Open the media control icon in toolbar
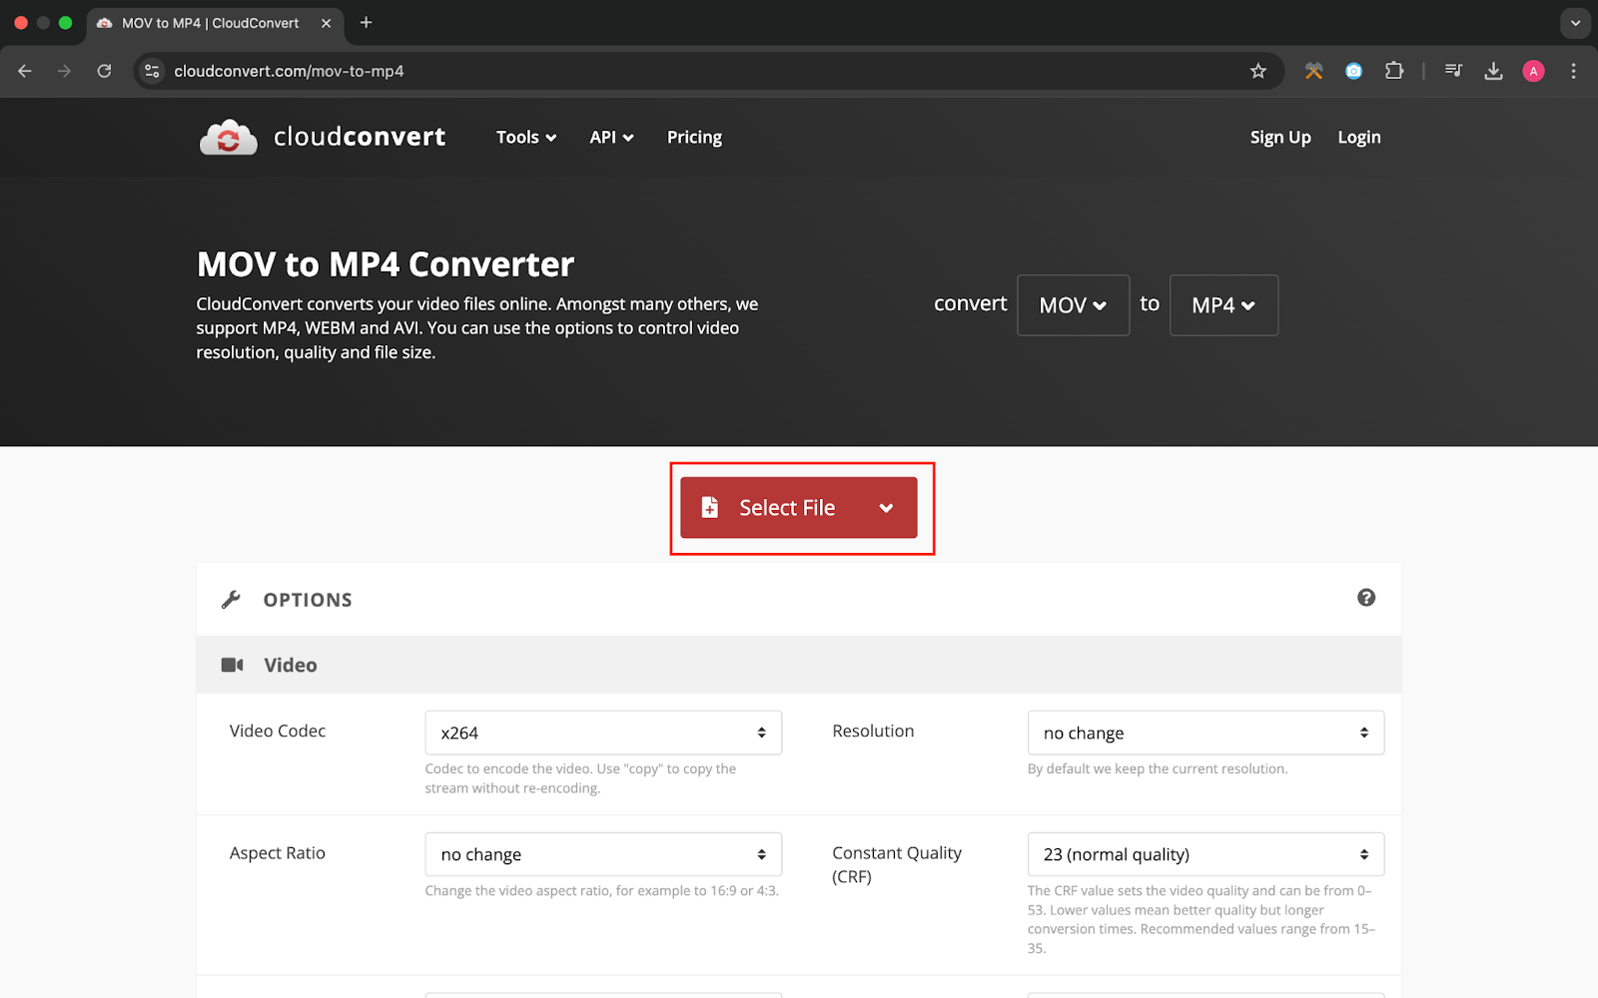Image resolution: width=1598 pixels, height=998 pixels. tap(1453, 71)
